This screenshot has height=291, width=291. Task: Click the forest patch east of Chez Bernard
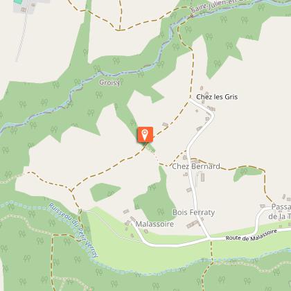[x=247, y=173]
